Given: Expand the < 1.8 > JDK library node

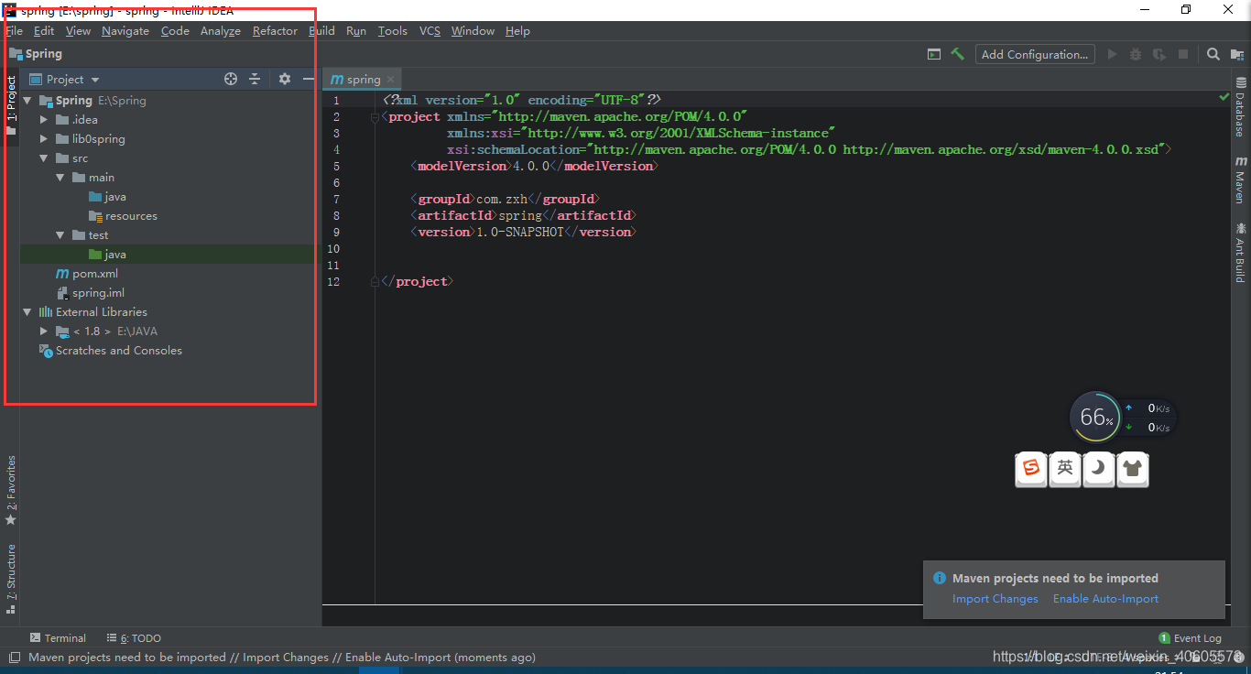Looking at the screenshot, I should coord(44,332).
